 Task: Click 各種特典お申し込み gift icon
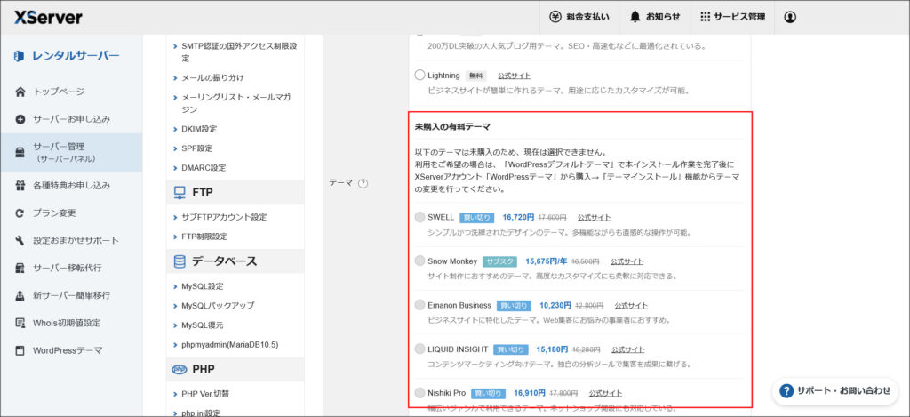click(20, 186)
